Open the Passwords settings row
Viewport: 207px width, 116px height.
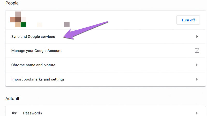(33, 113)
